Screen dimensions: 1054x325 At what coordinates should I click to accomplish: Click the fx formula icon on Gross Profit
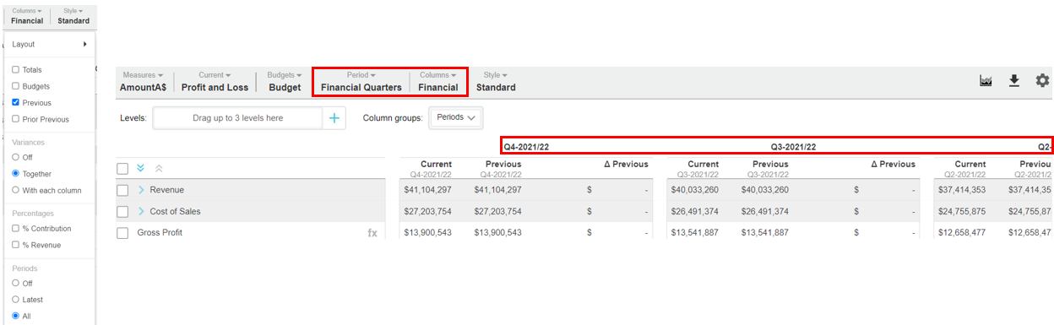coord(372,233)
